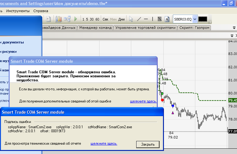Click the blue dot chart marker
The image size is (237, 154).
[173, 106]
